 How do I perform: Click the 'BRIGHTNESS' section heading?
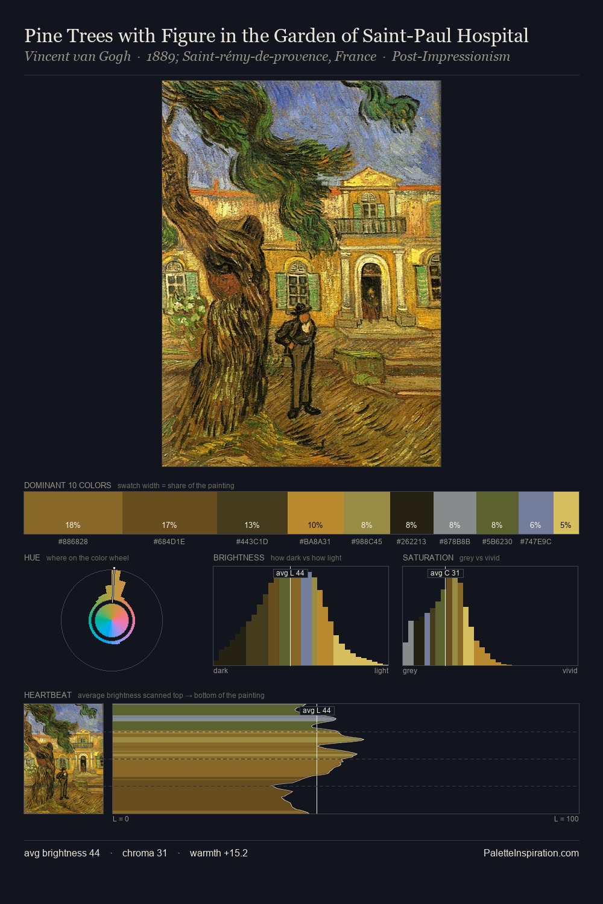[x=239, y=557]
